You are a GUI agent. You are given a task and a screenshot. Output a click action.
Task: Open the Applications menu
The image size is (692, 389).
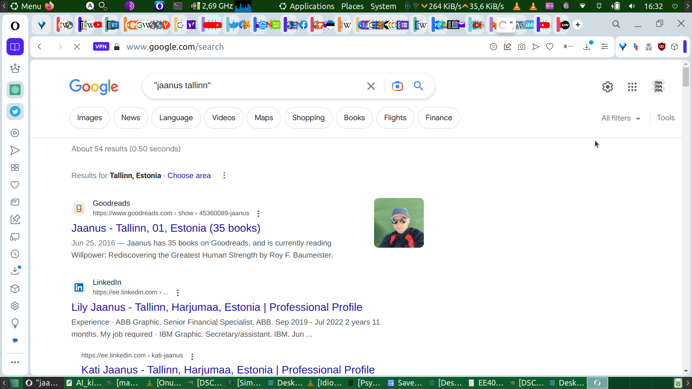coord(307,6)
